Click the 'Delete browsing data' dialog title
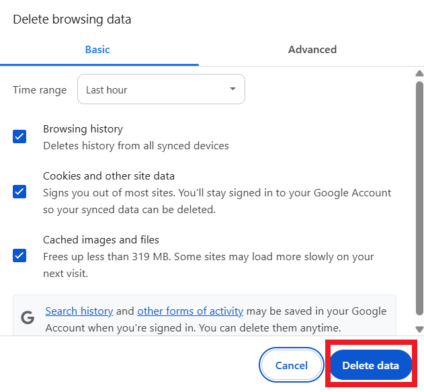Viewport: 424px width, 392px height. pos(72,19)
